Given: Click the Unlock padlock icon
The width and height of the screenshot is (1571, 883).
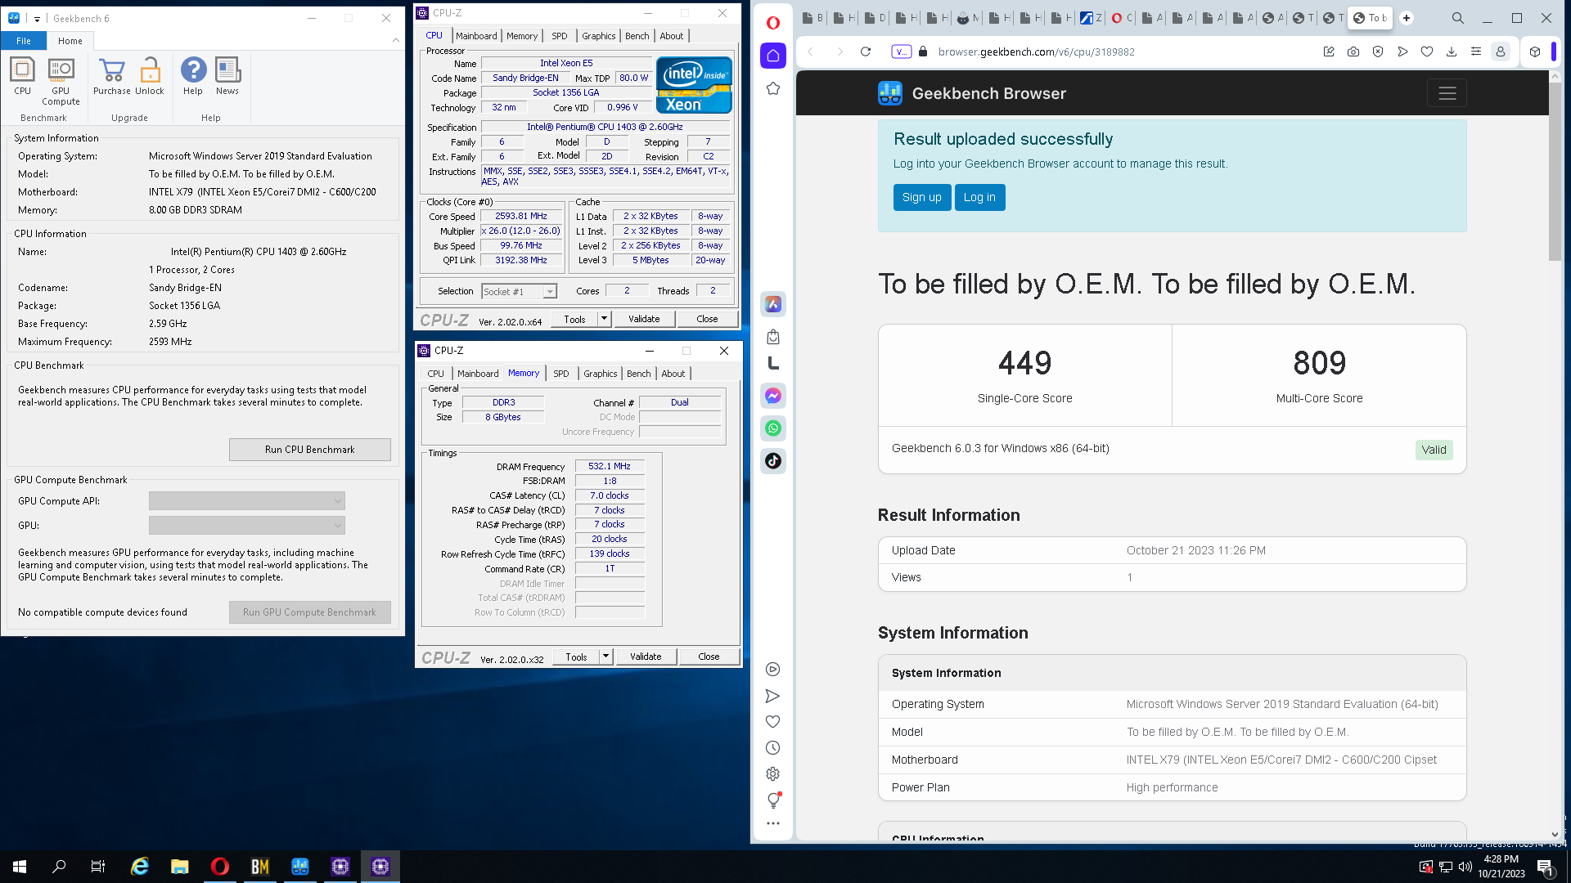Looking at the screenshot, I should pos(150,78).
